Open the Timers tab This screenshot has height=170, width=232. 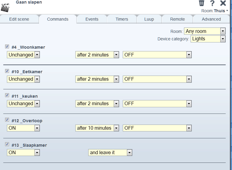click(x=122, y=19)
